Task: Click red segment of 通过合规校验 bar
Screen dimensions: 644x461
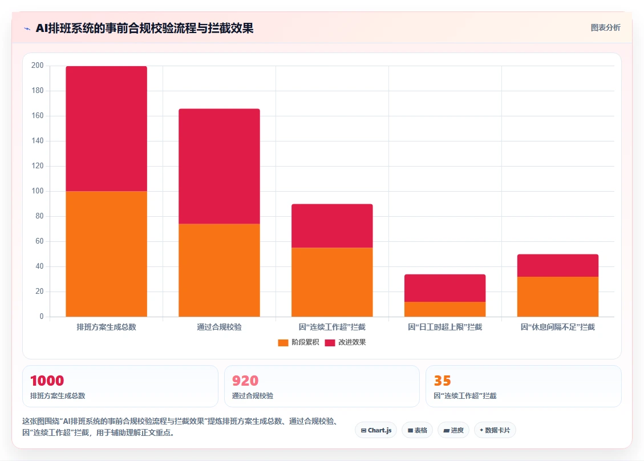Action: 219,167
